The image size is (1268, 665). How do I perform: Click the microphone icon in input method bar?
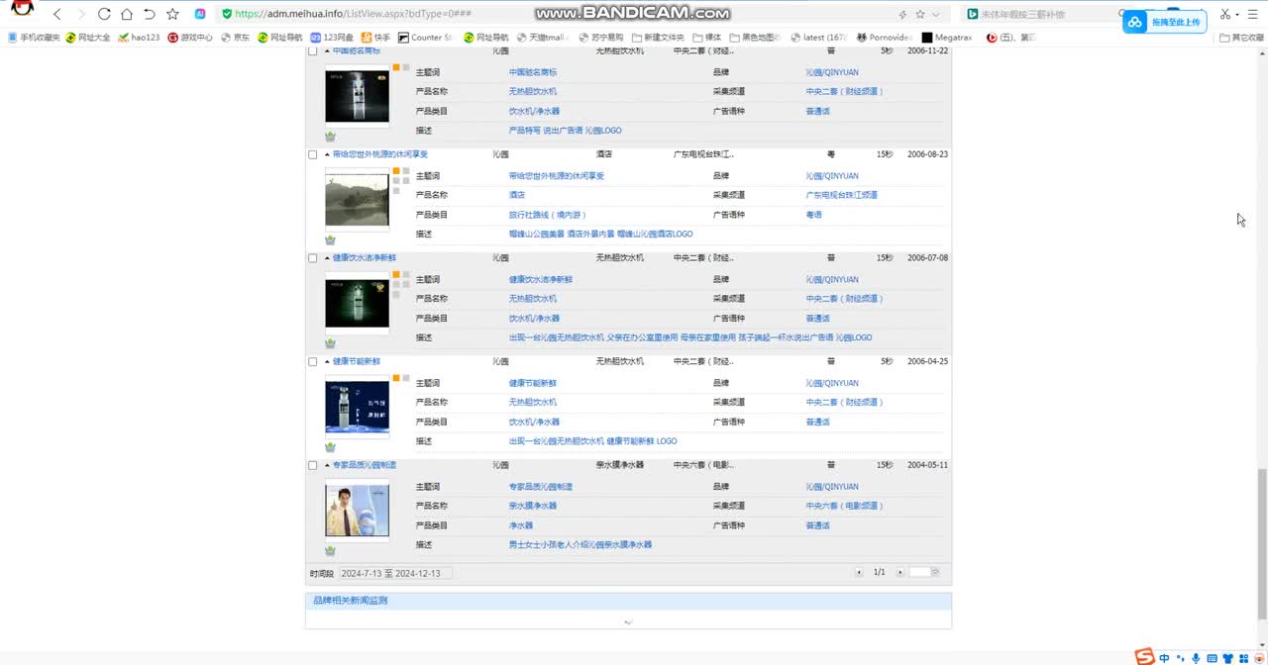tap(1196, 658)
